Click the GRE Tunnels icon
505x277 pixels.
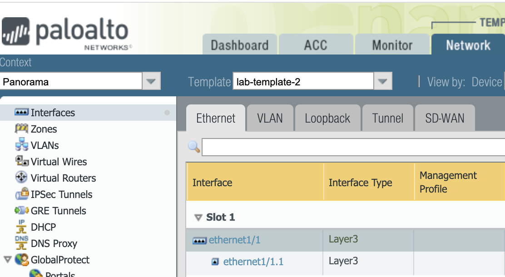click(22, 211)
